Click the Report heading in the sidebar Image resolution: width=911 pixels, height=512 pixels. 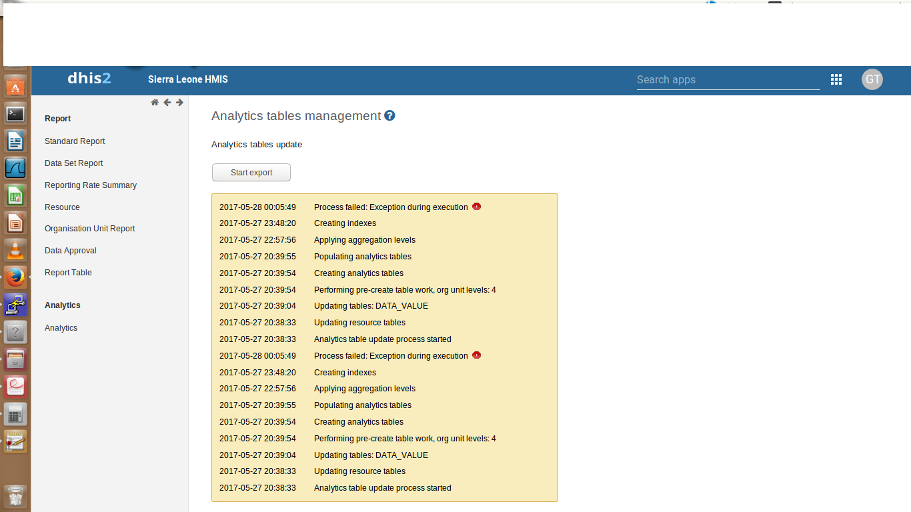tap(57, 119)
